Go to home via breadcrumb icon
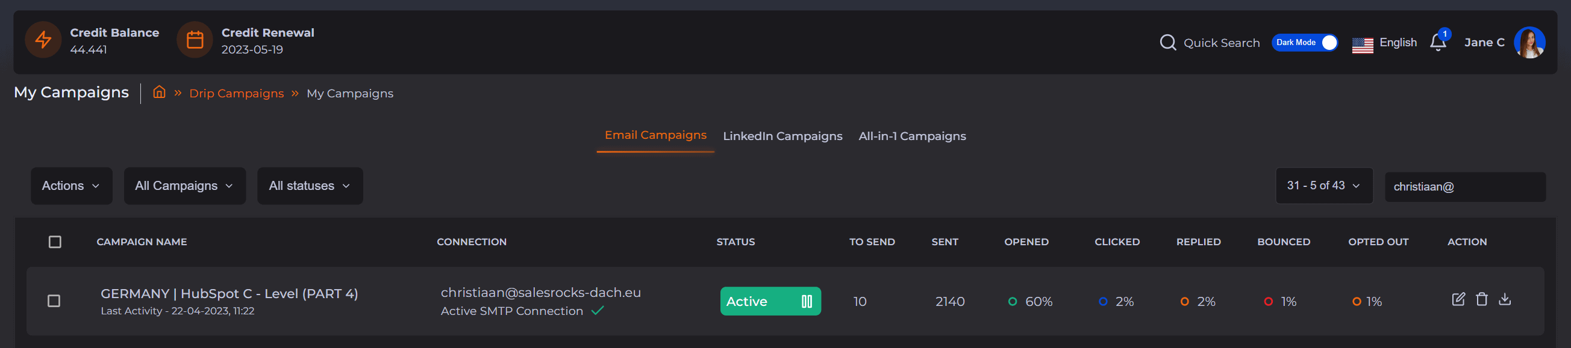 point(159,93)
